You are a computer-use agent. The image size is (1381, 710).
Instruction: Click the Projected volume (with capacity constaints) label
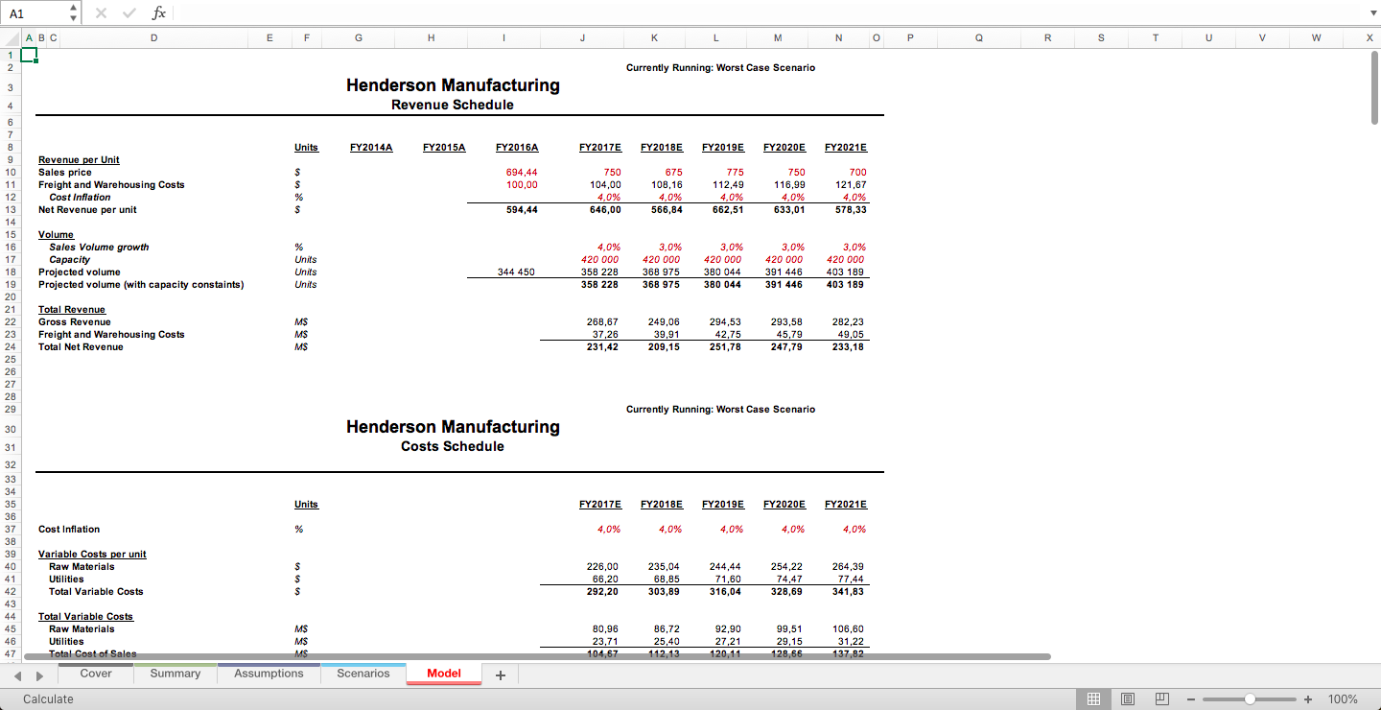click(141, 284)
